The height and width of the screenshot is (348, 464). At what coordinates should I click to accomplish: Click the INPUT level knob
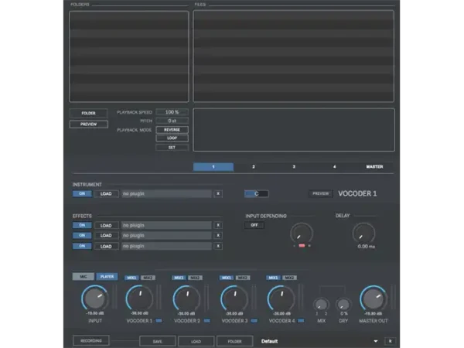click(95, 298)
